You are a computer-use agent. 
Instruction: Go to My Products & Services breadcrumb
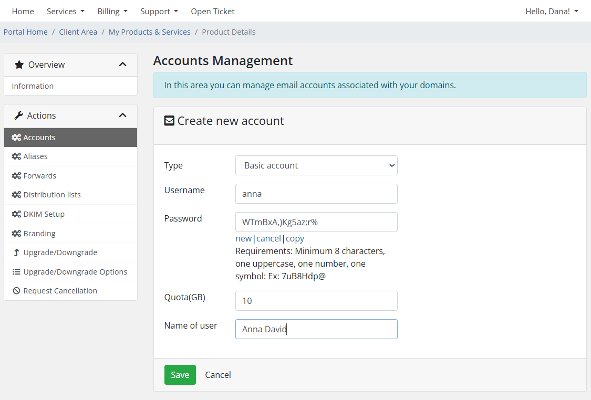click(x=150, y=32)
